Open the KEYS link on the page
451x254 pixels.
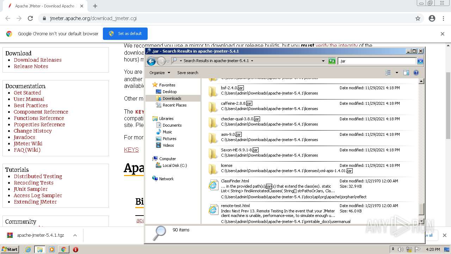coord(131,150)
